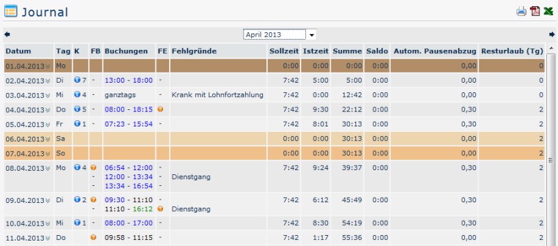Expand details for 08.04.2013
Image resolution: width=558 pixels, height=246 pixels.
click(48, 168)
